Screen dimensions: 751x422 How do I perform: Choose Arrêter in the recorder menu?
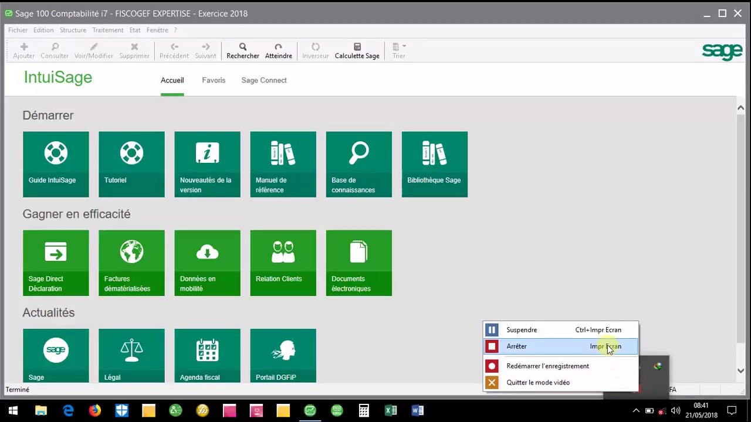[560, 346]
